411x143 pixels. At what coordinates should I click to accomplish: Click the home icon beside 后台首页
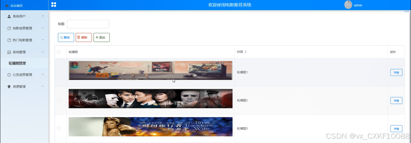(7, 6)
